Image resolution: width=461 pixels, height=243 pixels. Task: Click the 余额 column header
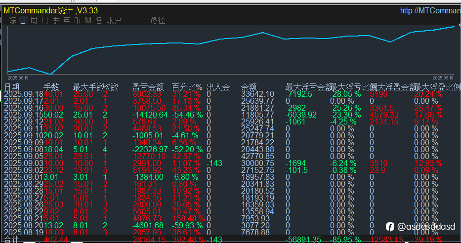point(249,87)
